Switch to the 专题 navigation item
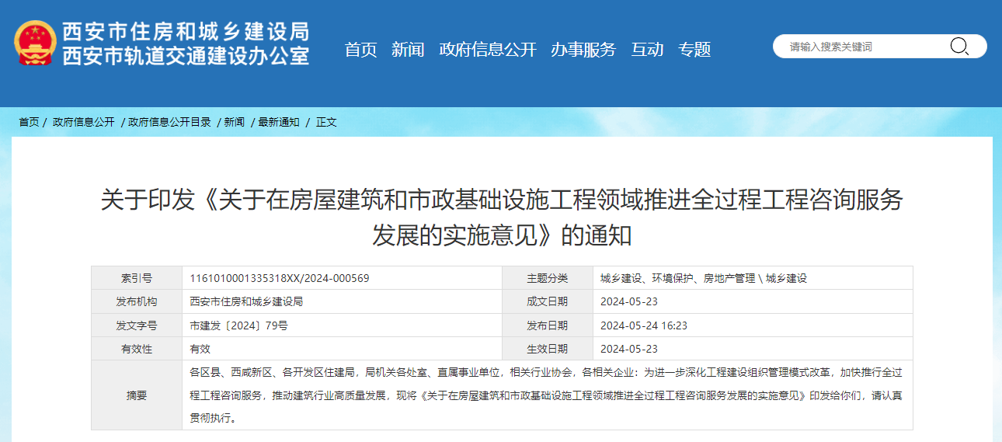 (694, 50)
